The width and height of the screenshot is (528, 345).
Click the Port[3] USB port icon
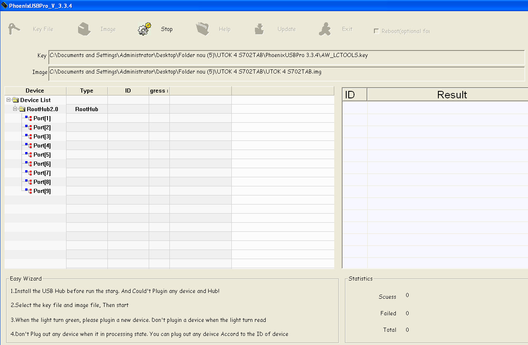click(x=29, y=136)
